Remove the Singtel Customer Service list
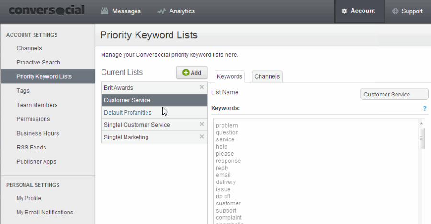Image resolution: width=431 pixels, height=224 pixels. tap(202, 124)
